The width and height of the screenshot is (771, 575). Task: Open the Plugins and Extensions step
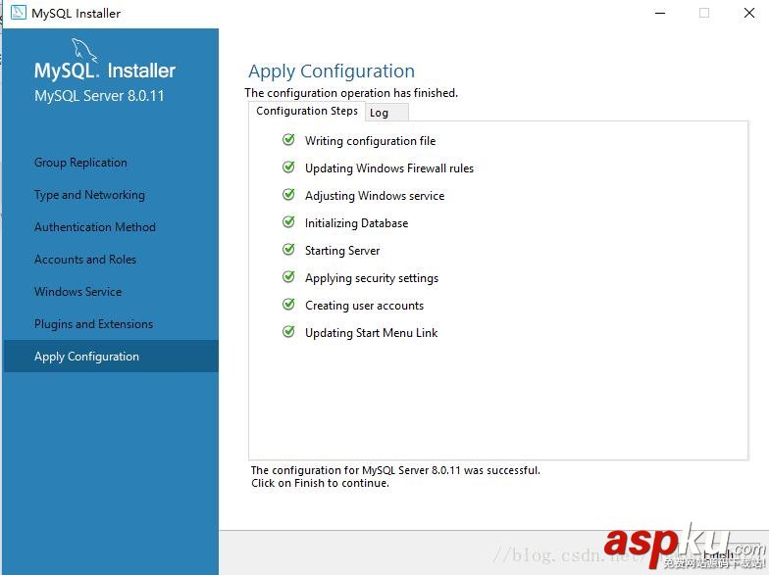pyautogui.click(x=93, y=324)
